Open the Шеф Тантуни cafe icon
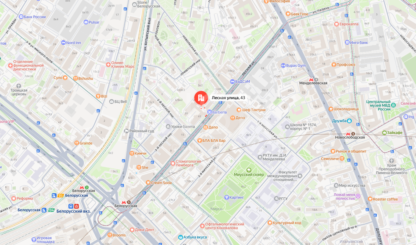Viewport: 416px width, 245px height. click(239, 110)
